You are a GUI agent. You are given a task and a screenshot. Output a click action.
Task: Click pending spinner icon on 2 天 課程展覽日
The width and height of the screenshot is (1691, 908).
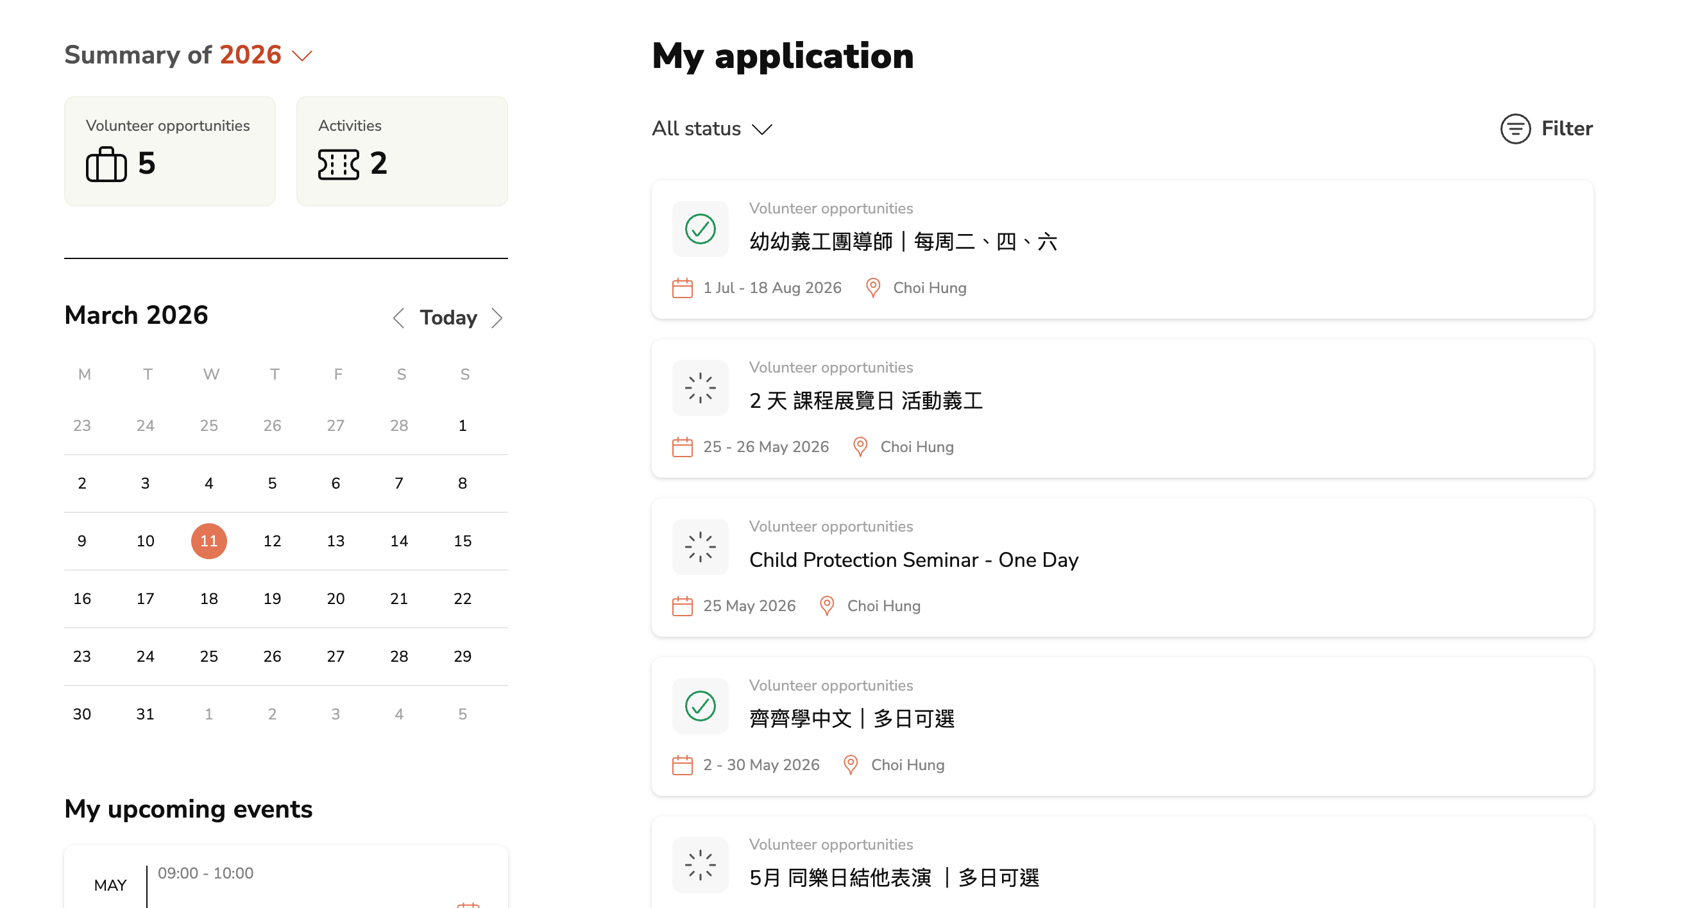[700, 388]
